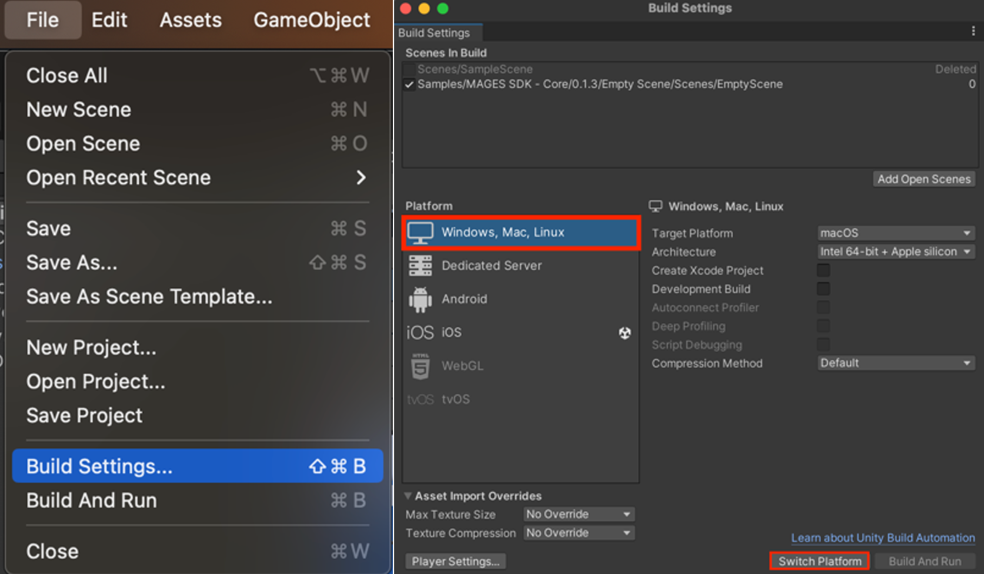Image resolution: width=984 pixels, height=574 pixels.
Task: Open the Target Platform macOS dropdown
Action: click(895, 233)
